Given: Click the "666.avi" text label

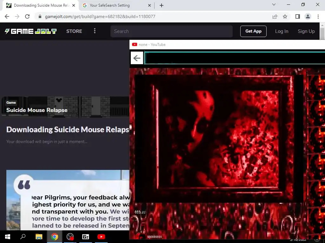Looking at the screenshot, I should pyautogui.click(x=140, y=212).
